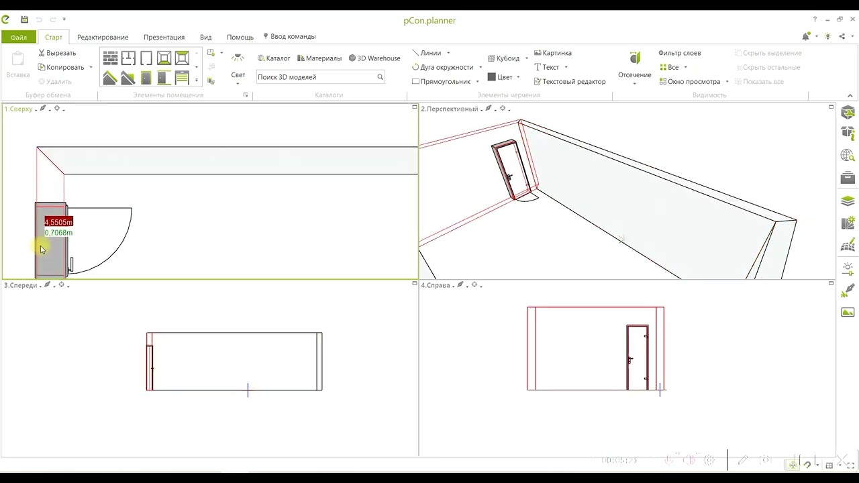Click the green 0,7068m dimension value
The image size is (859, 483).
58,233
